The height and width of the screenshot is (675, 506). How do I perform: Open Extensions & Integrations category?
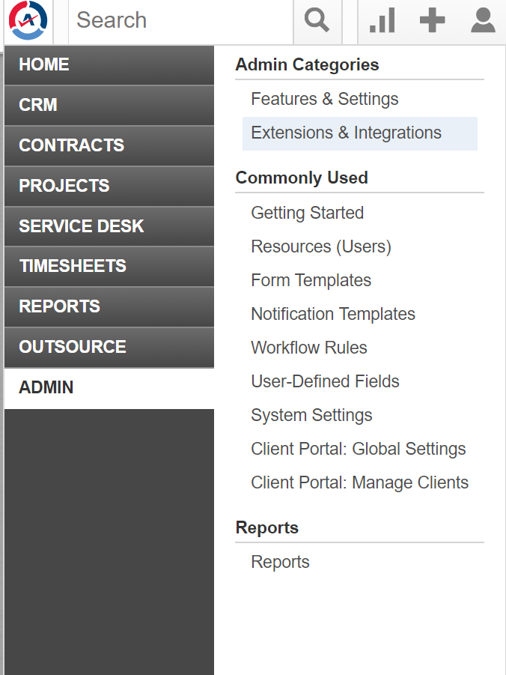(x=360, y=133)
